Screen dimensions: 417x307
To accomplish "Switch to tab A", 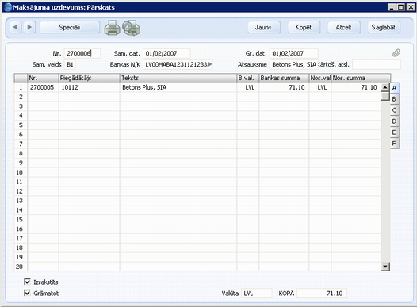I will (394, 88).
